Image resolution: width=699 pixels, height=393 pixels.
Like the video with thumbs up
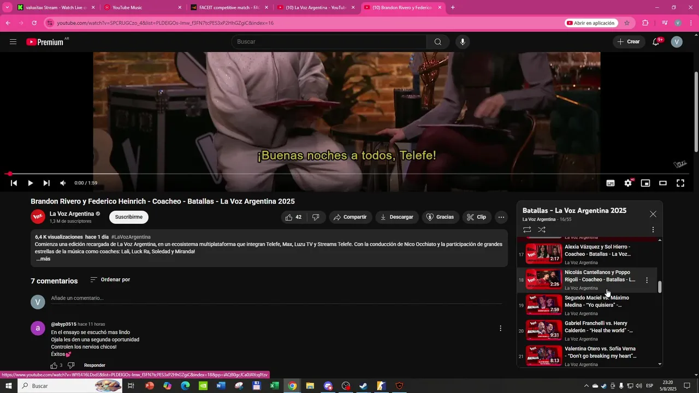(293, 217)
